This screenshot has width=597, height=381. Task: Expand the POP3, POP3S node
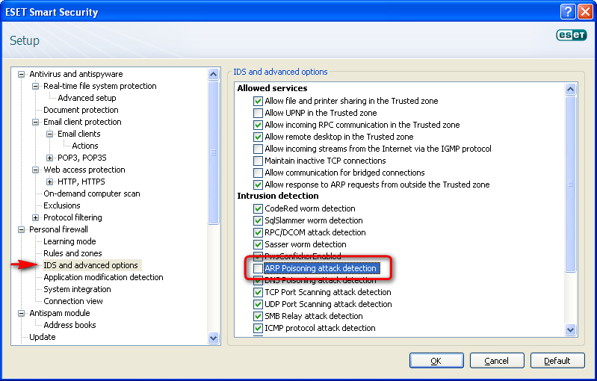point(49,158)
